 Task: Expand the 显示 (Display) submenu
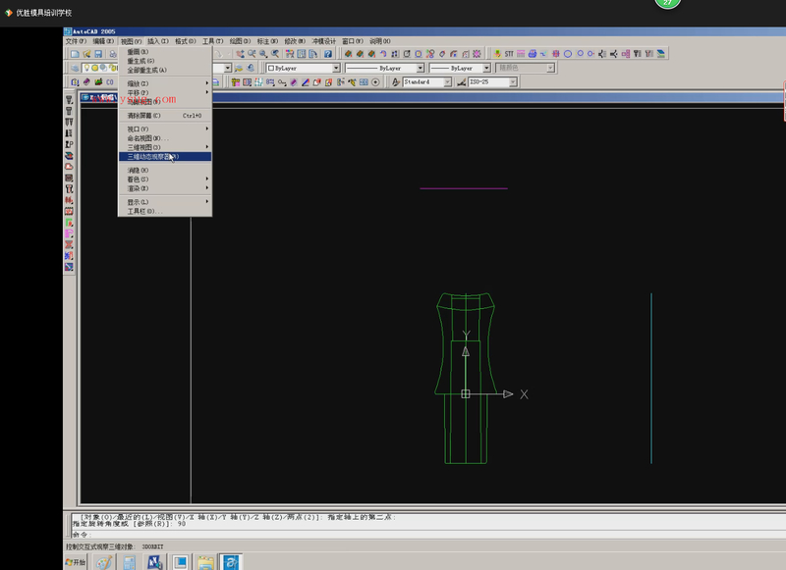pos(165,202)
